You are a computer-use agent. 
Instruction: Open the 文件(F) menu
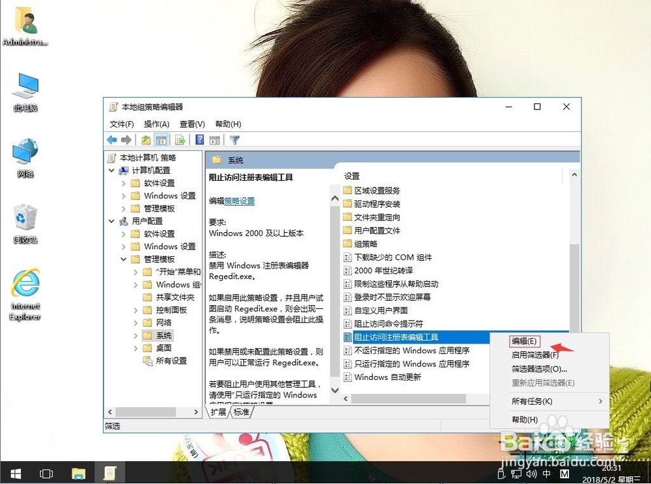pos(122,124)
